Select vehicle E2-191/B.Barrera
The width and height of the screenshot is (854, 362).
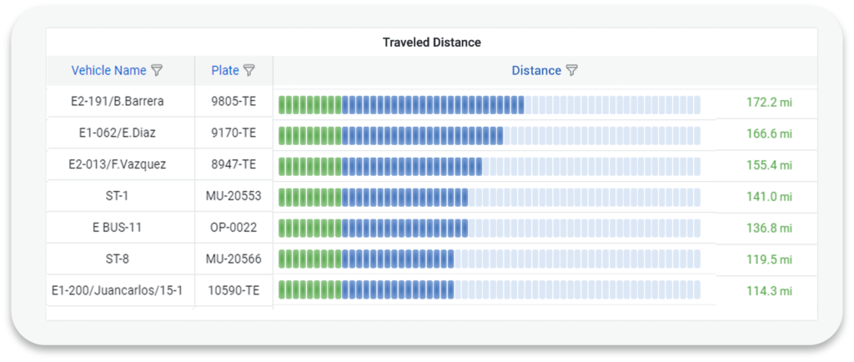tap(118, 102)
